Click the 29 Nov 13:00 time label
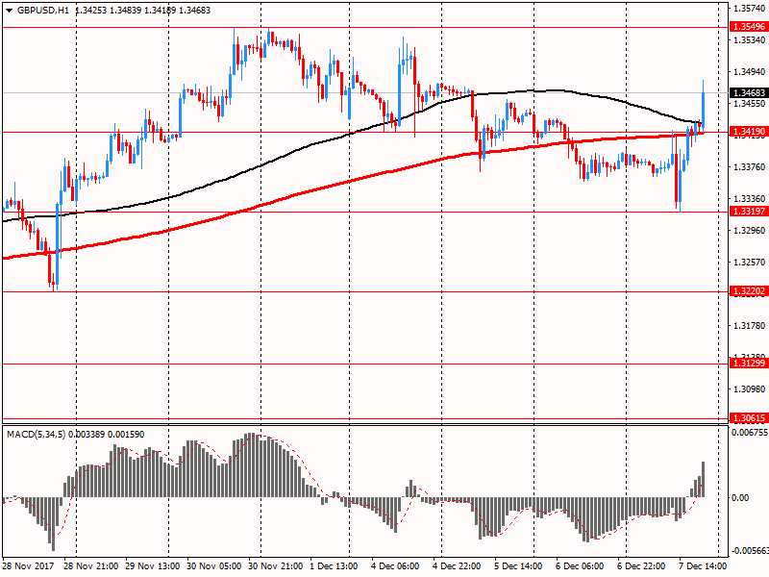769x577 pixels. [153, 566]
